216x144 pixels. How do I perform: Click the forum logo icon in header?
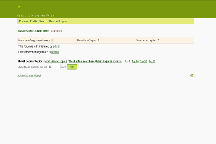tap(19, 7)
